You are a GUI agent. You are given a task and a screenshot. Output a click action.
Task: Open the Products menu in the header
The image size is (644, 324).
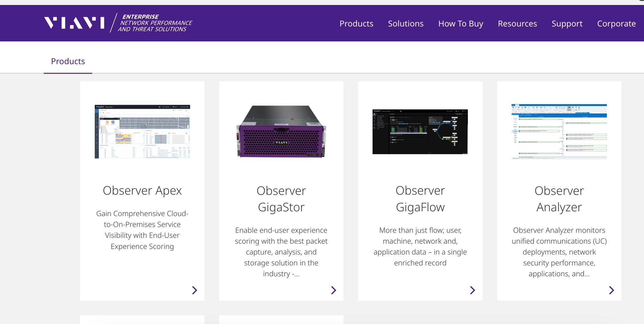[356, 24]
